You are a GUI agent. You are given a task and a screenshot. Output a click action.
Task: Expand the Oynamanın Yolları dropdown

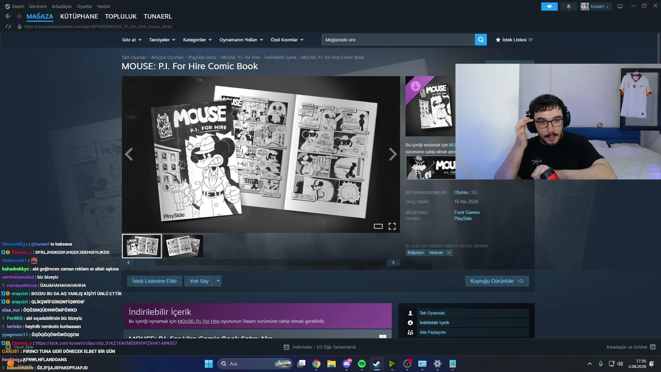tap(241, 40)
